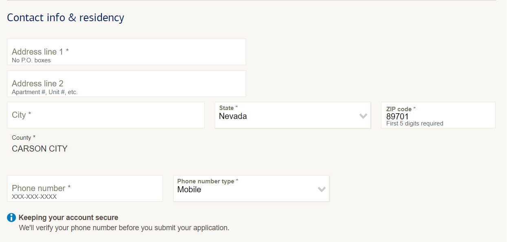507x242 pixels.
Task: Expand the State dropdown arrow
Action: click(363, 116)
